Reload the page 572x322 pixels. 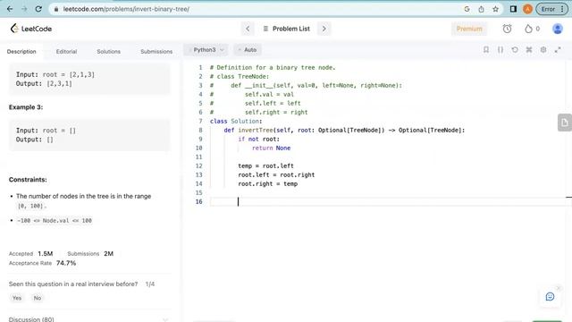pos(38,9)
